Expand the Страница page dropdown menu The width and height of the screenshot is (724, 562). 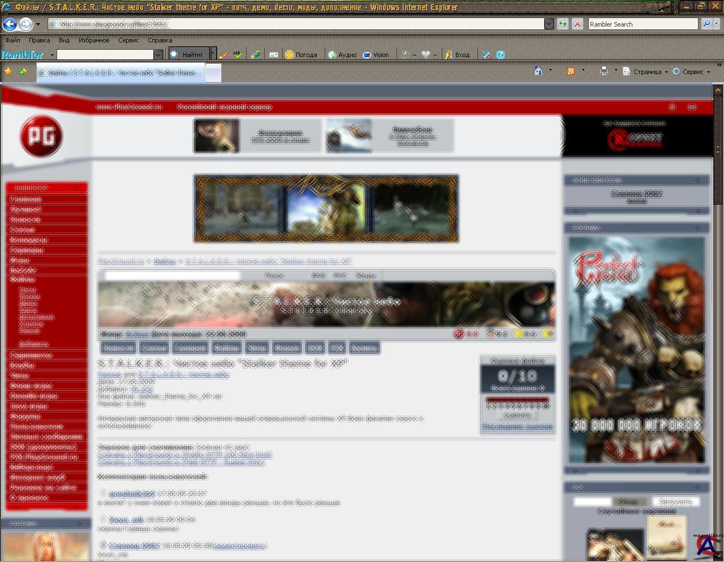(645, 72)
